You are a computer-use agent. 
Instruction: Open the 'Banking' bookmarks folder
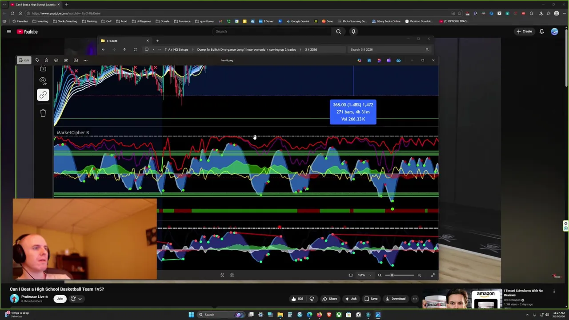[x=89, y=21]
